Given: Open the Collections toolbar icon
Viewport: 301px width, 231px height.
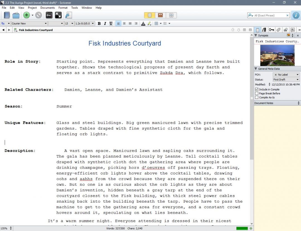Looking at the screenshot, I should click(16, 15).
